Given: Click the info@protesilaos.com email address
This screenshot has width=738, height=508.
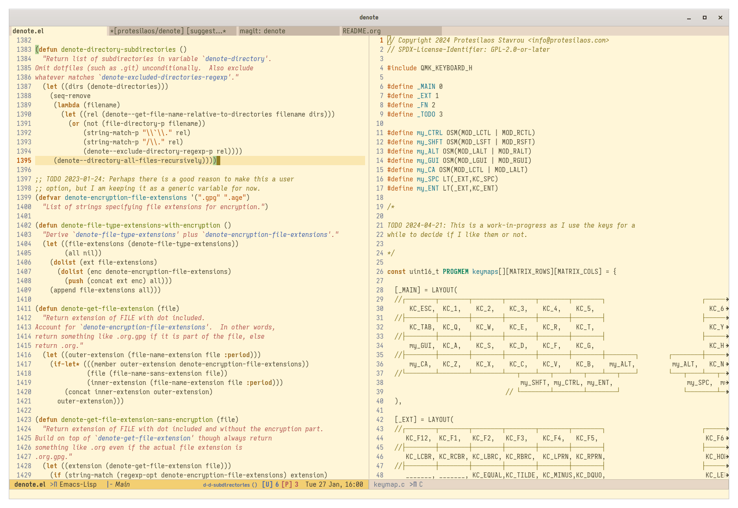Looking at the screenshot, I should coord(568,40).
